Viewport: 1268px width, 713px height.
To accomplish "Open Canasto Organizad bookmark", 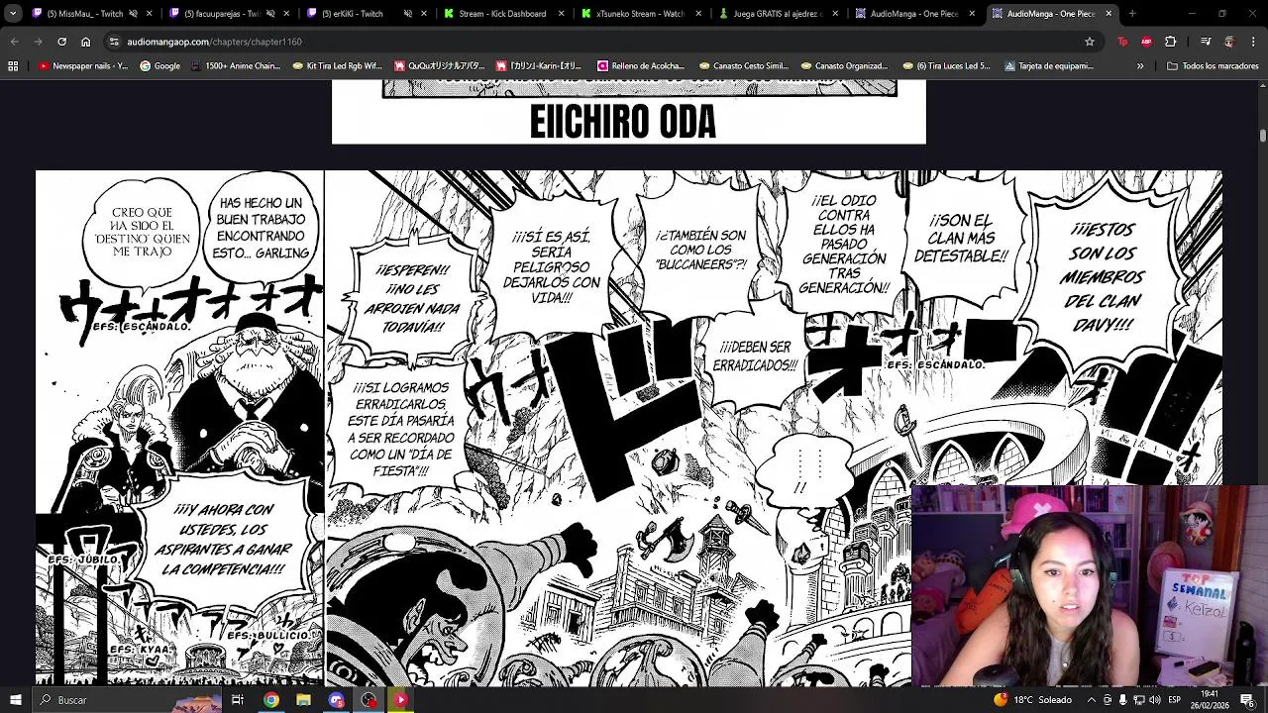I will pyautogui.click(x=845, y=66).
